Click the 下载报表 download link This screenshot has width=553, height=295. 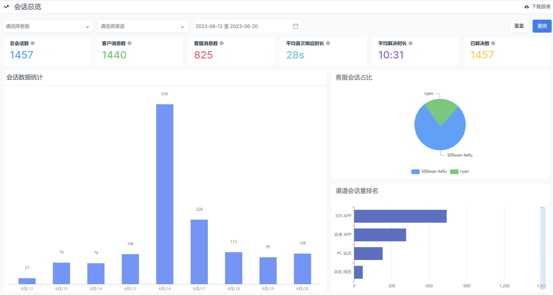[541, 7]
